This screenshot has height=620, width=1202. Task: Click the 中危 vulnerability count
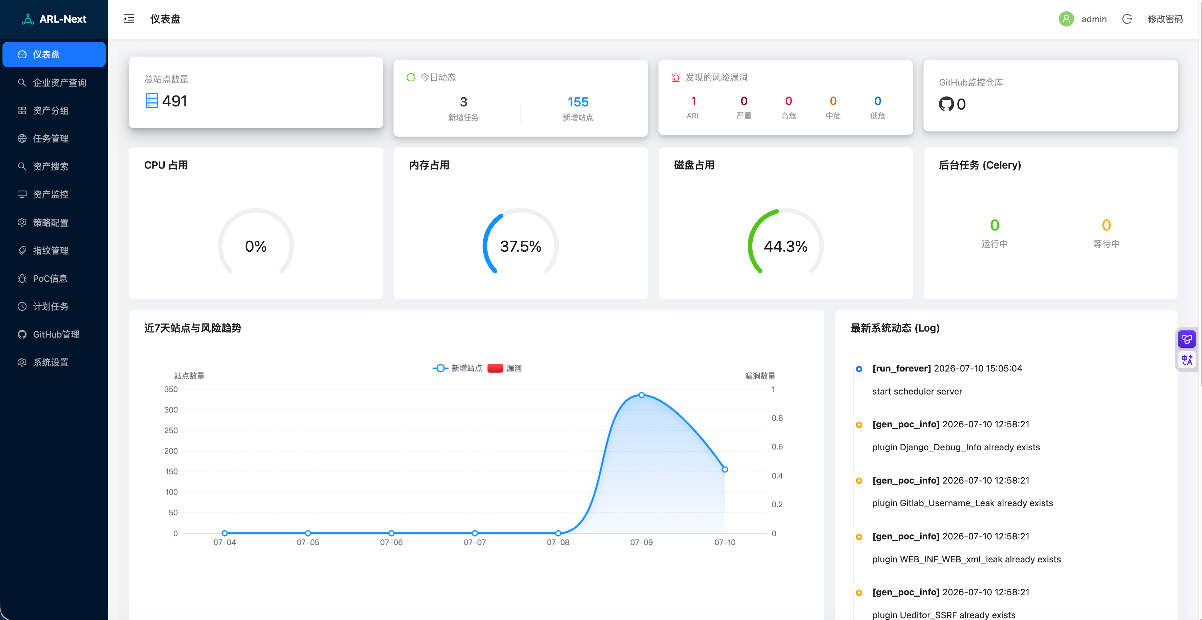click(x=833, y=101)
